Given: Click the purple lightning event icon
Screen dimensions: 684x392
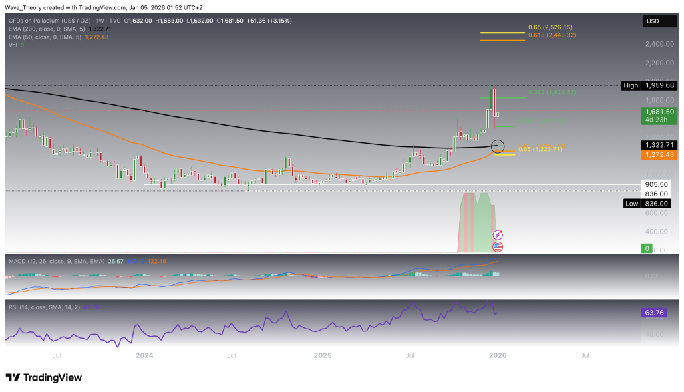Looking at the screenshot, I should pos(498,235).
